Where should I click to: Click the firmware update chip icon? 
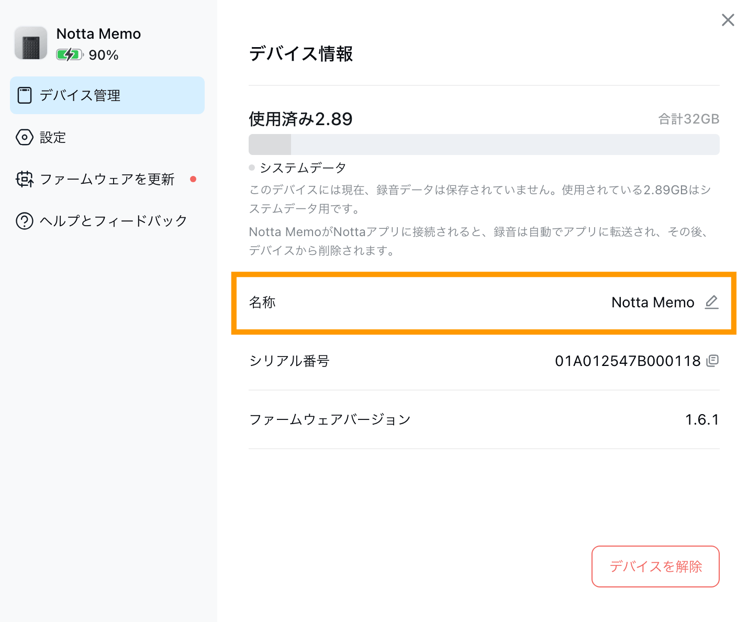(25, 179)
